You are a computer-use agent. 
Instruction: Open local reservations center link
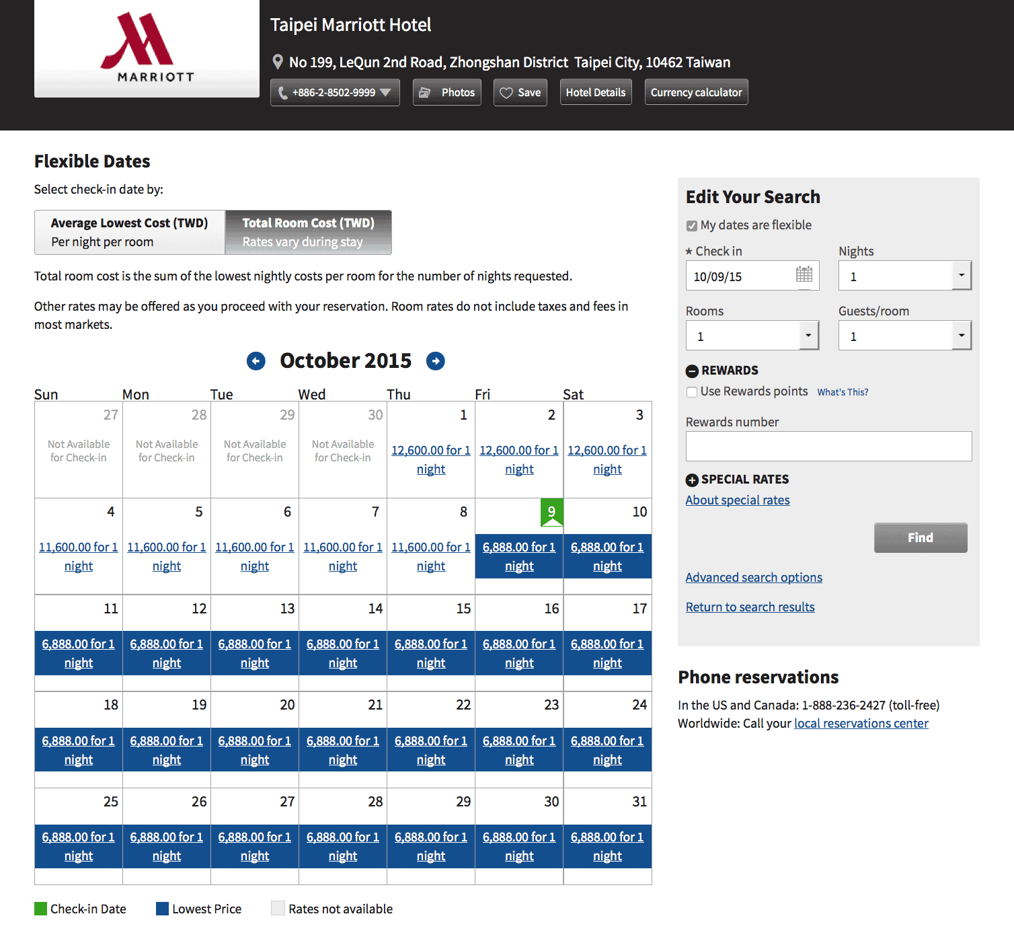click(861, 724)
